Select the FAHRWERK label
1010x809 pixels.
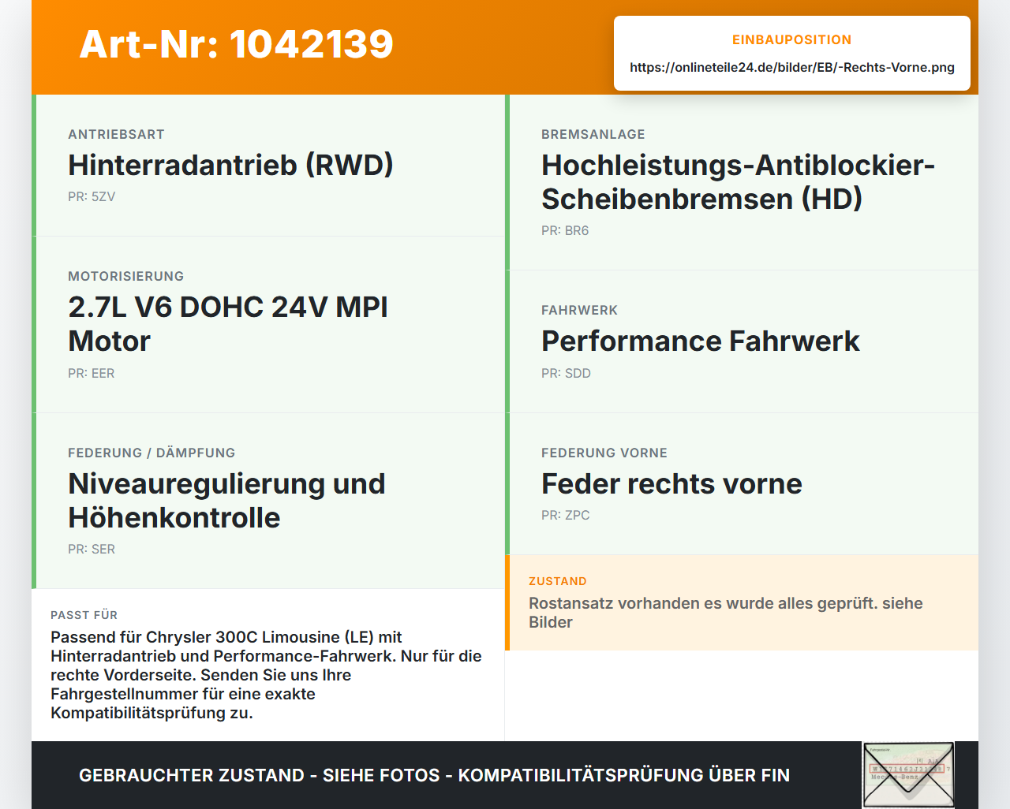580,310
